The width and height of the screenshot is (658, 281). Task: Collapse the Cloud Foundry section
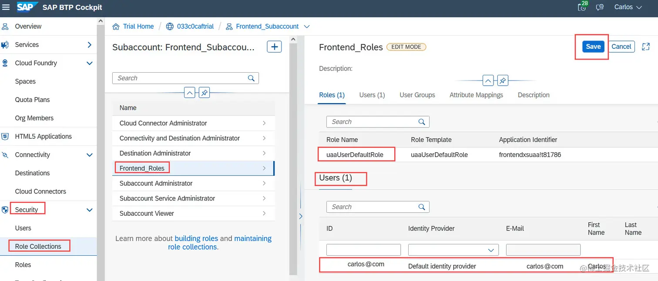click(x=89, y=63)
